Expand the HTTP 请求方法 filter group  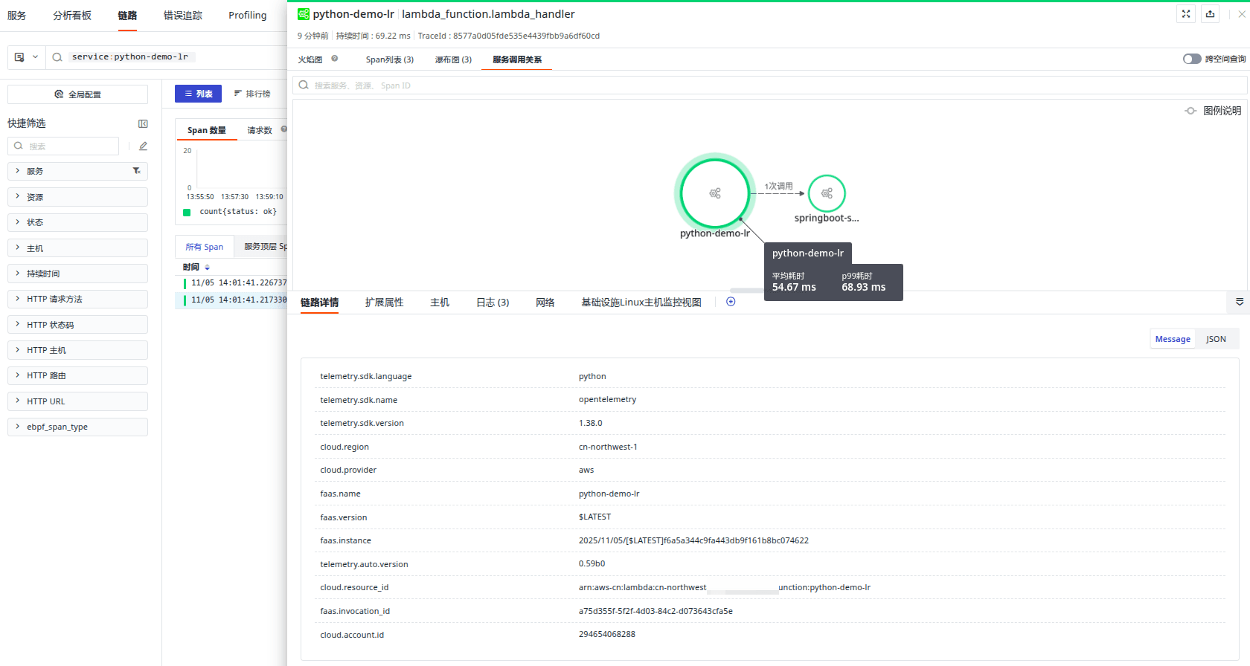77,299
